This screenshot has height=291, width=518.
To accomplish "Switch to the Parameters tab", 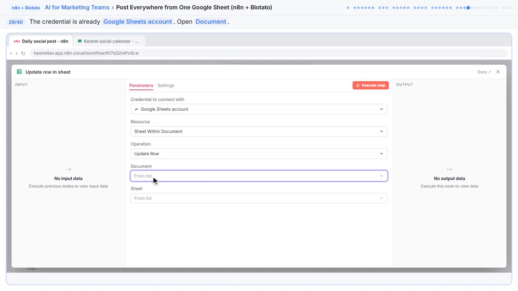I will (x=141, y=85).
